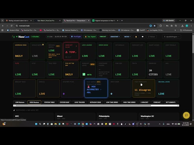Click the Refresh button

(x=152, y=37)
